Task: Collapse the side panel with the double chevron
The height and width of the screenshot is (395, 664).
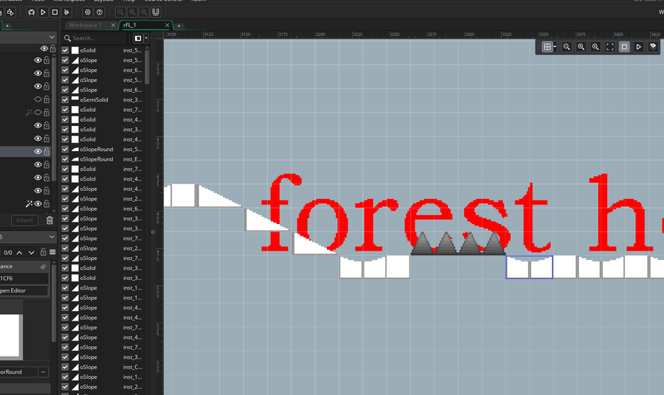Action: point(153,232)
